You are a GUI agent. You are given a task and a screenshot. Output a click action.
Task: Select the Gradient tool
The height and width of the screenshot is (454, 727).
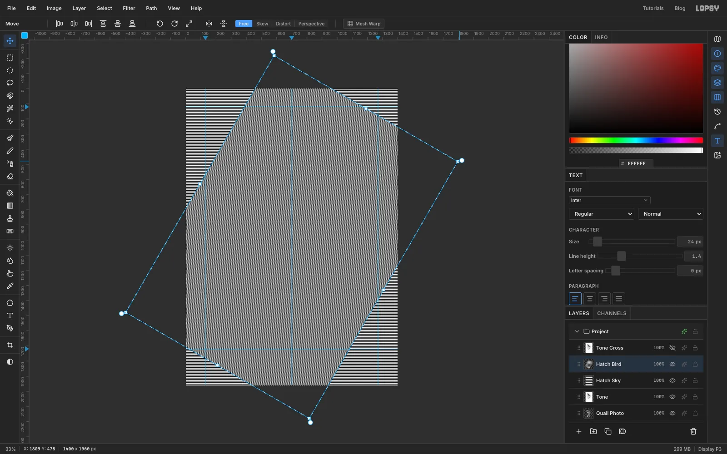pyautogui.click(x=10, y=206)
